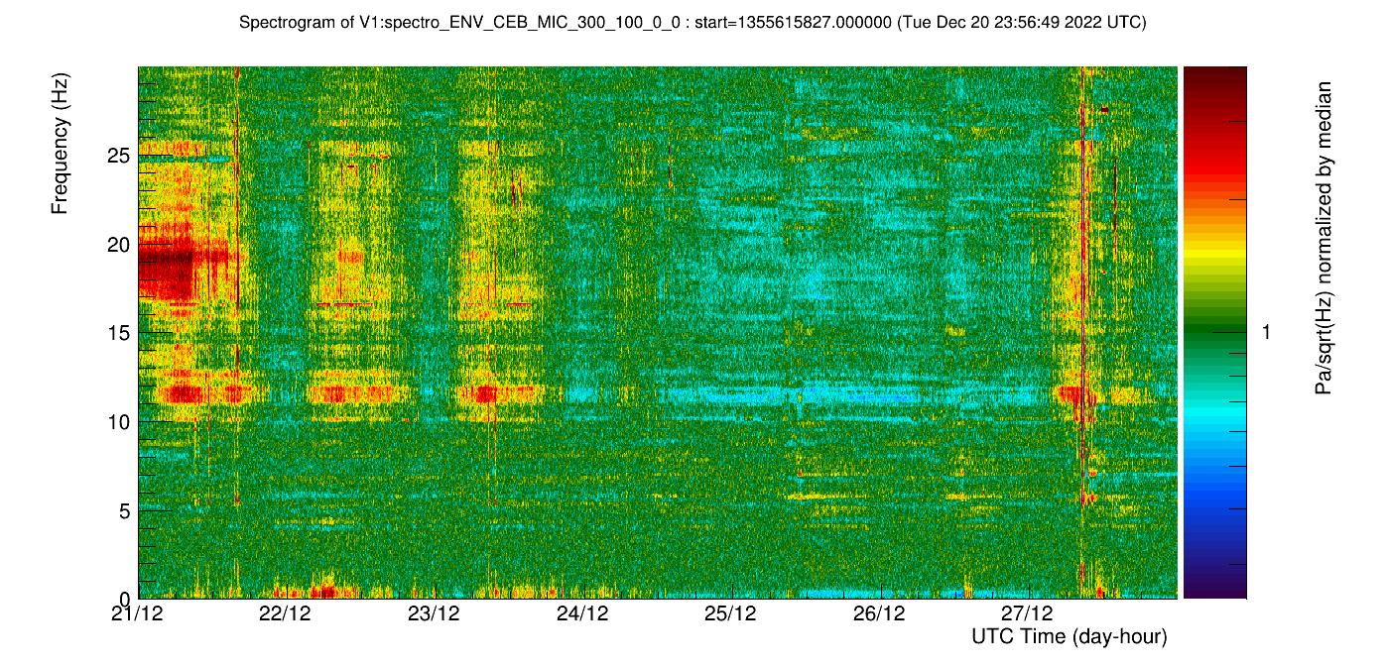Click the 0 Hz frequency tick label
This screenshot has width=1385, height=666.
125,599
